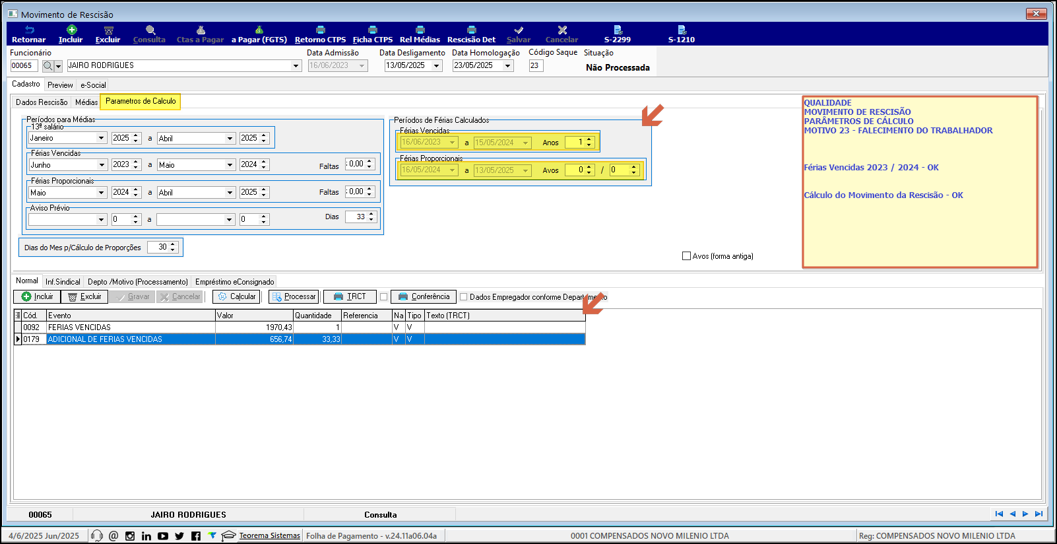Open Facebook icon in status bar
The image size is (1057, 544).
tap(196, 536)
